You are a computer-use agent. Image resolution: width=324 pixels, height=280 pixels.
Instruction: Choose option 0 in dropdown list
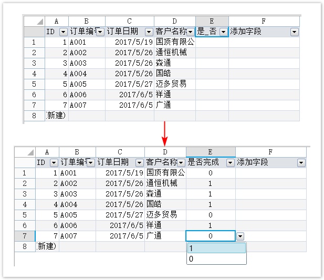tap(216, 258)
